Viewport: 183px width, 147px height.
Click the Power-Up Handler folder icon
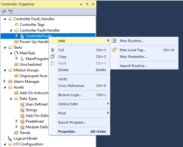point(16,42)
